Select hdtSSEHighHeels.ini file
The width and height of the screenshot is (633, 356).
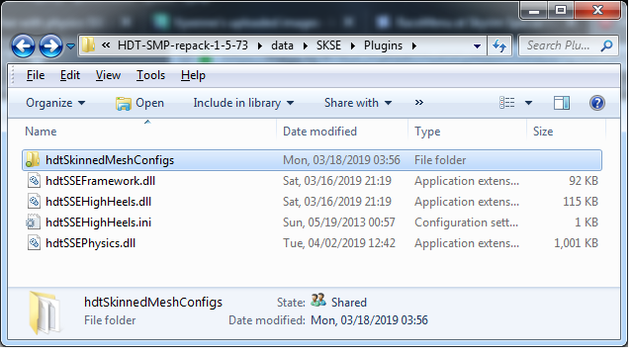tap(99, 222)
